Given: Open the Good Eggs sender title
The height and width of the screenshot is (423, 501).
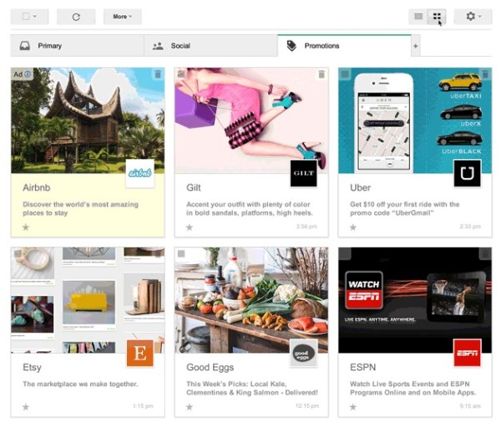Looking at the screenshot, I should tap(210, 368).
